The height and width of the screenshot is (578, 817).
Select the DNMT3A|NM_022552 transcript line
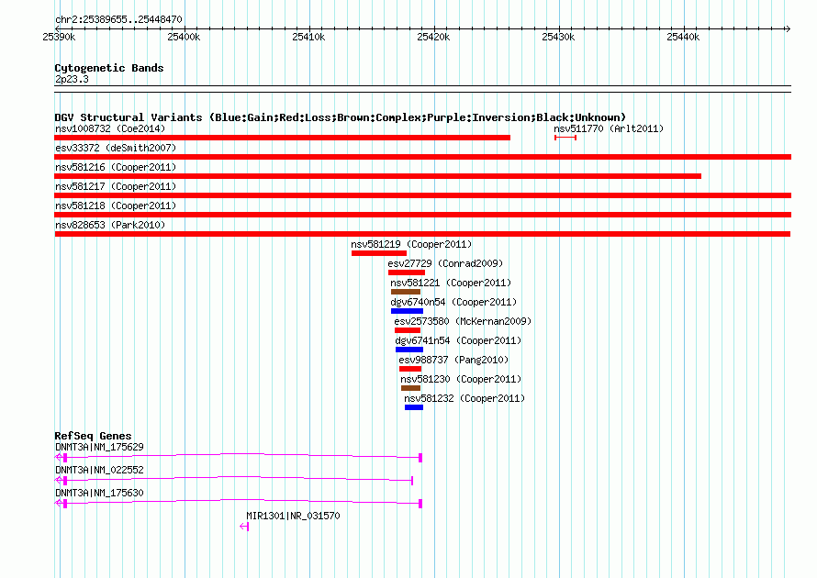pos(234,479)
